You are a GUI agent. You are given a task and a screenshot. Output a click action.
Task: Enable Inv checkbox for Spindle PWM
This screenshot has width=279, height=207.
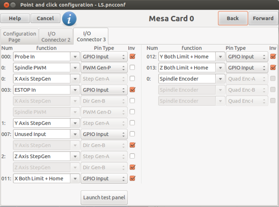point(132,68)
